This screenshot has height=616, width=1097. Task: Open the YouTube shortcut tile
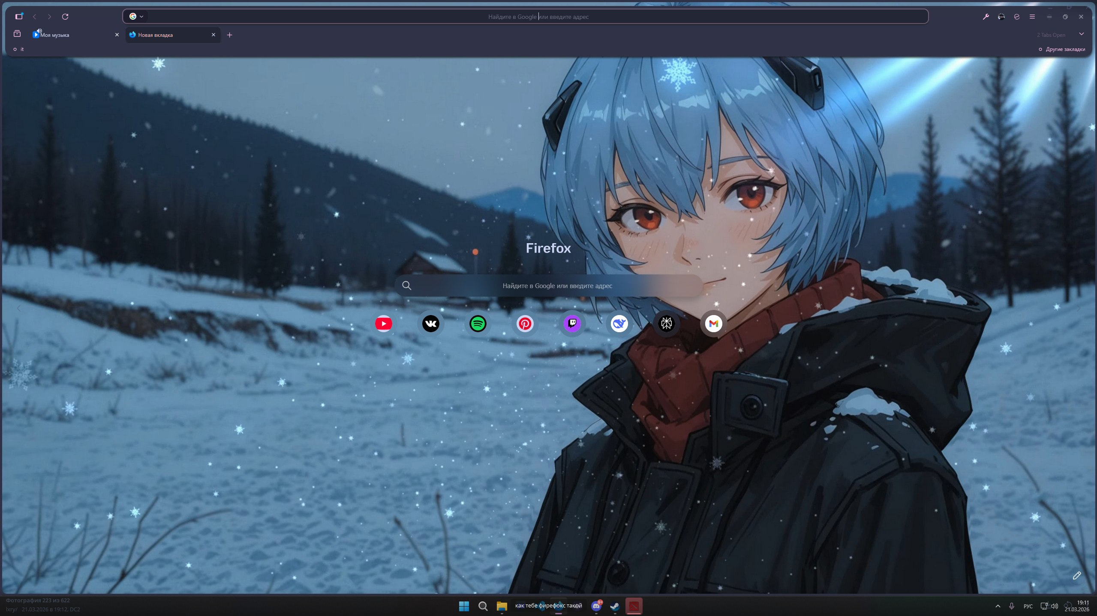click(x=383, y=324)
